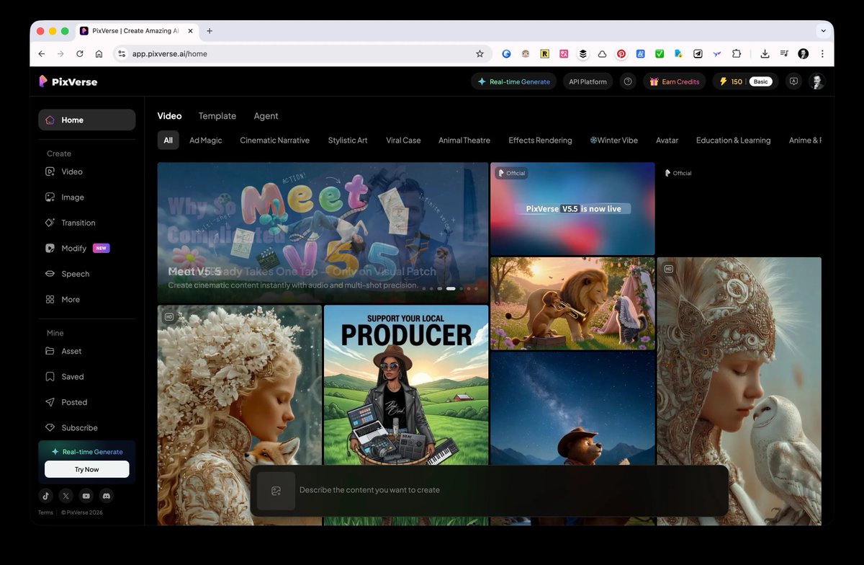This screenshot has width=864, height=565.
Task: Open the woman with fox thumbnail
Action: tap(240, 415)
